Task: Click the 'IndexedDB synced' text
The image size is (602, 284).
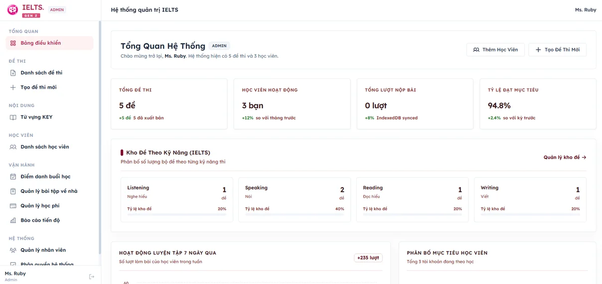Action: click(x=397, y=118)
